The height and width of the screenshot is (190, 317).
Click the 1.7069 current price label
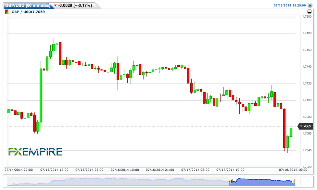coord(306,126)
